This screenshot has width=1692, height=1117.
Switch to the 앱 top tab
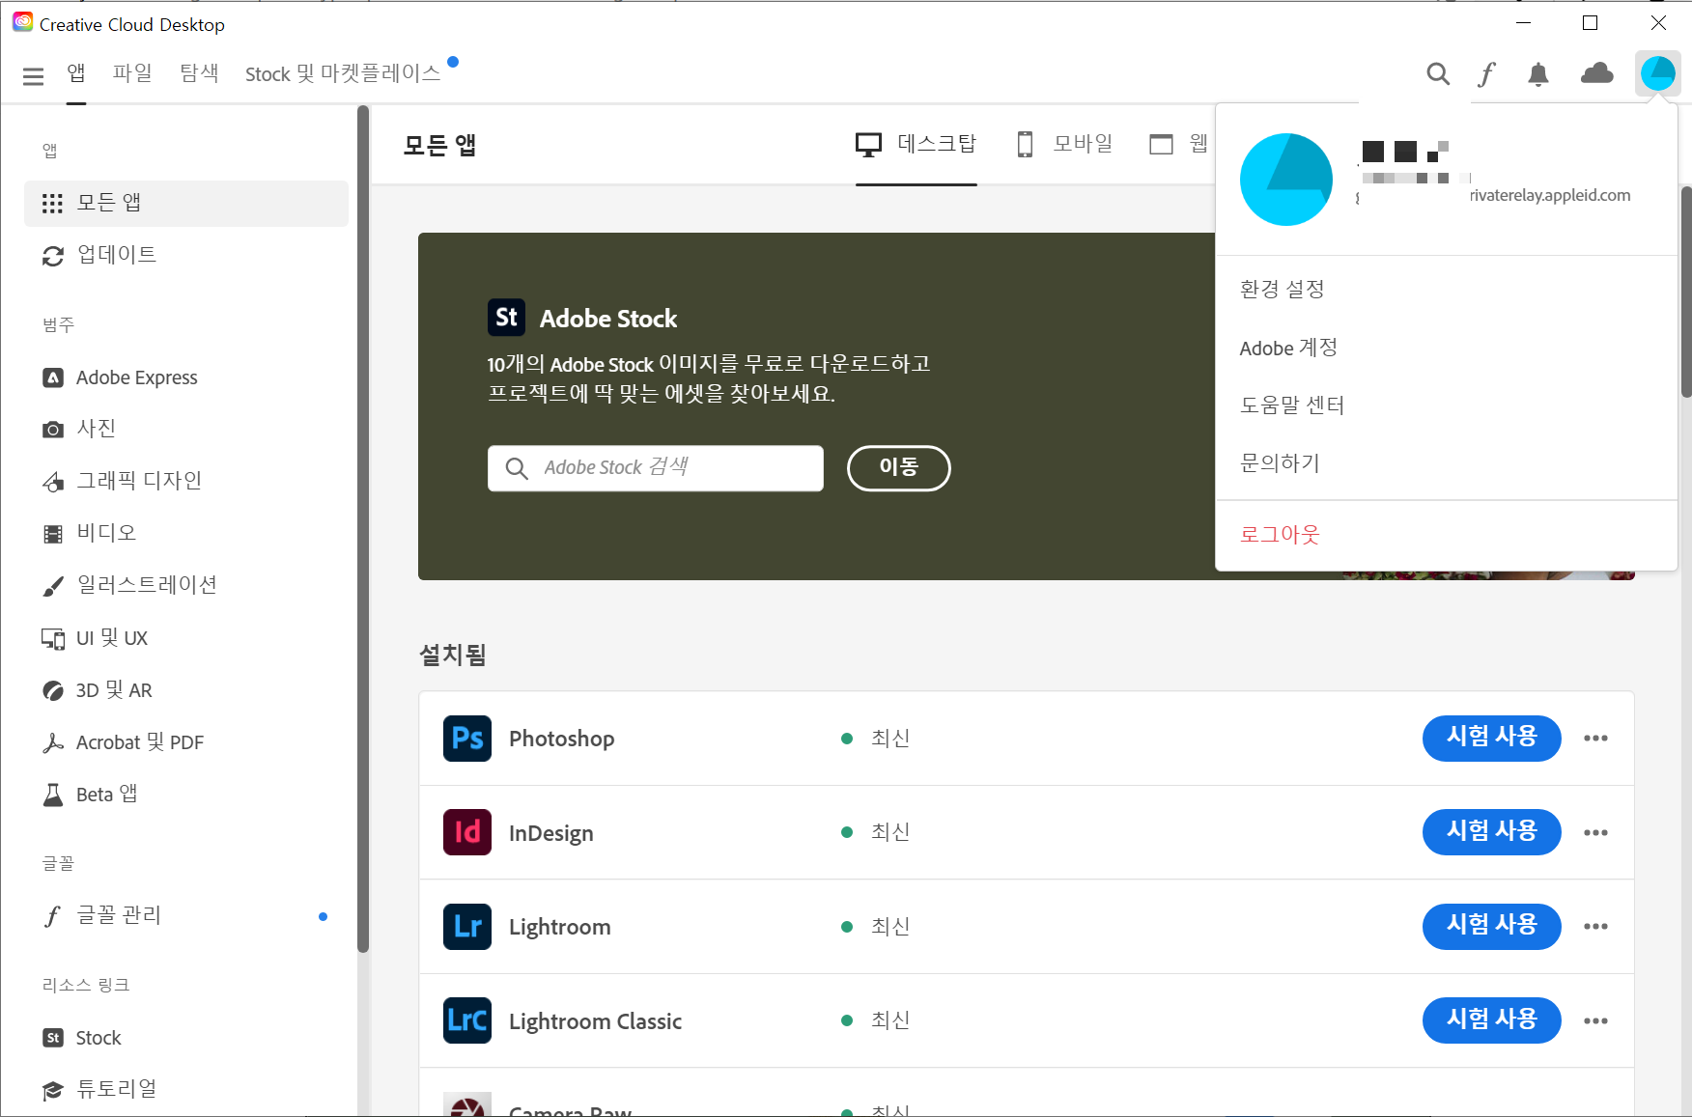[76, 73]
